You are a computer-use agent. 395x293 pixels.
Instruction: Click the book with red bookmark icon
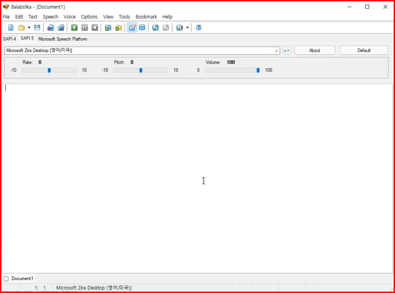pyautogui.click(x=179, y=28)
